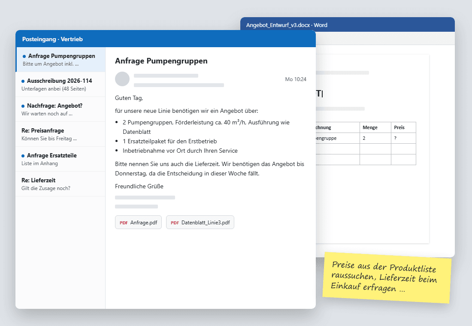Open the Anfrage.pdf attachment
472x326 pixels.
pyautogui.click(x=138, y=223)
